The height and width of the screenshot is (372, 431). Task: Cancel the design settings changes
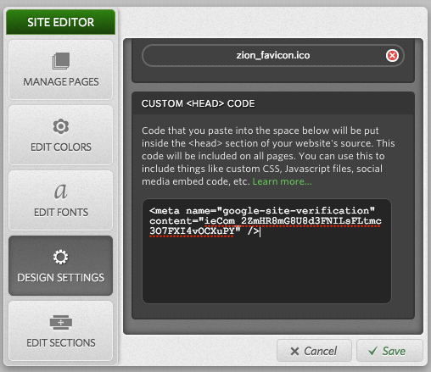point(314,351)
